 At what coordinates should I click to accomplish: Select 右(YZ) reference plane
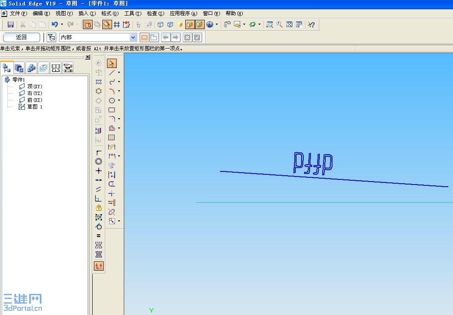(x=35, y=93)
